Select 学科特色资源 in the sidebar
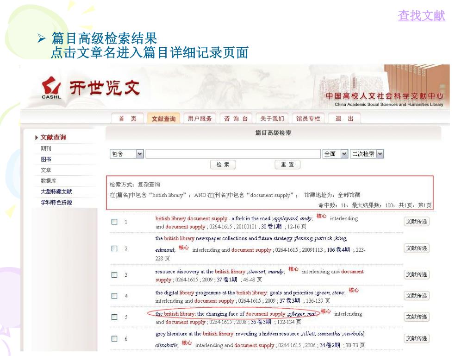474x356 pixels. tap(56, 202)
